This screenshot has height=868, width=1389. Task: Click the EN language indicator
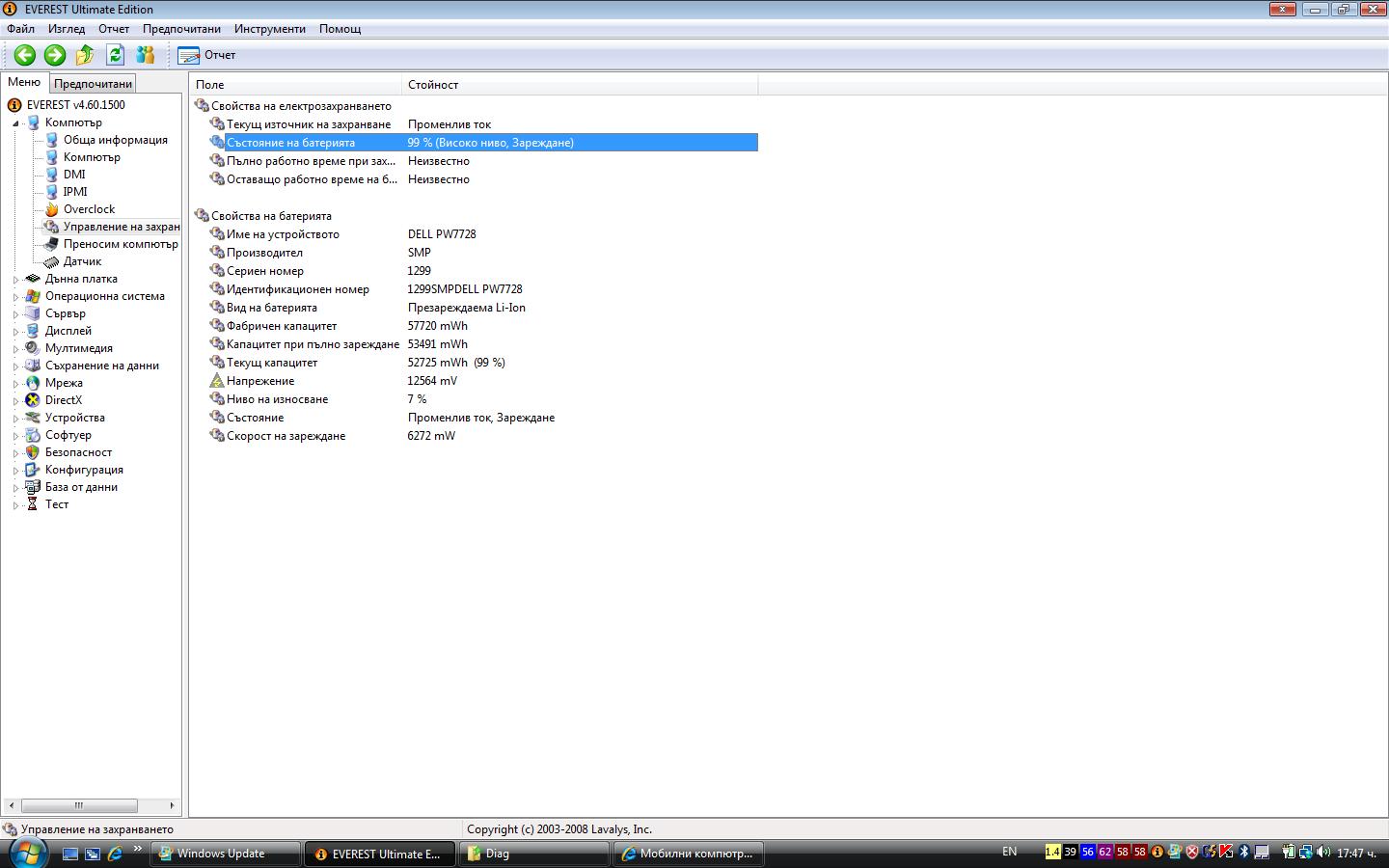tap(1010, 852)
